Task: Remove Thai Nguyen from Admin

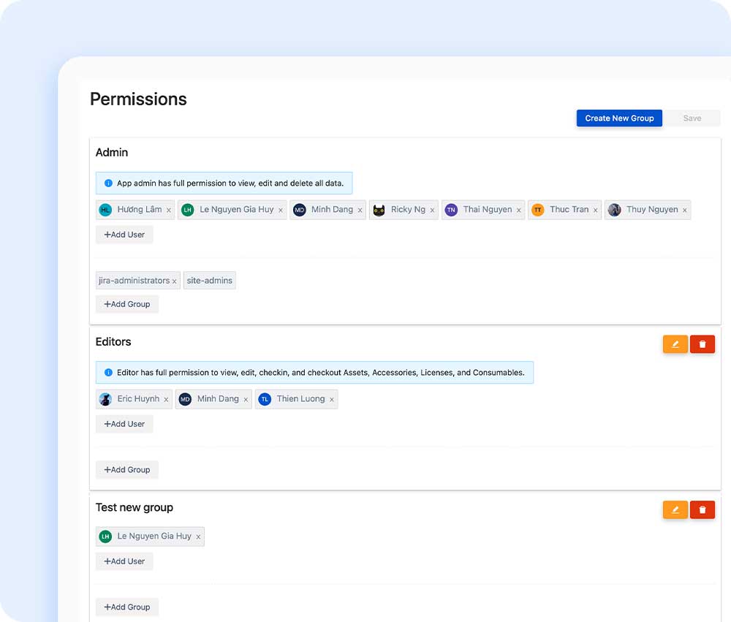Action: 518,211
